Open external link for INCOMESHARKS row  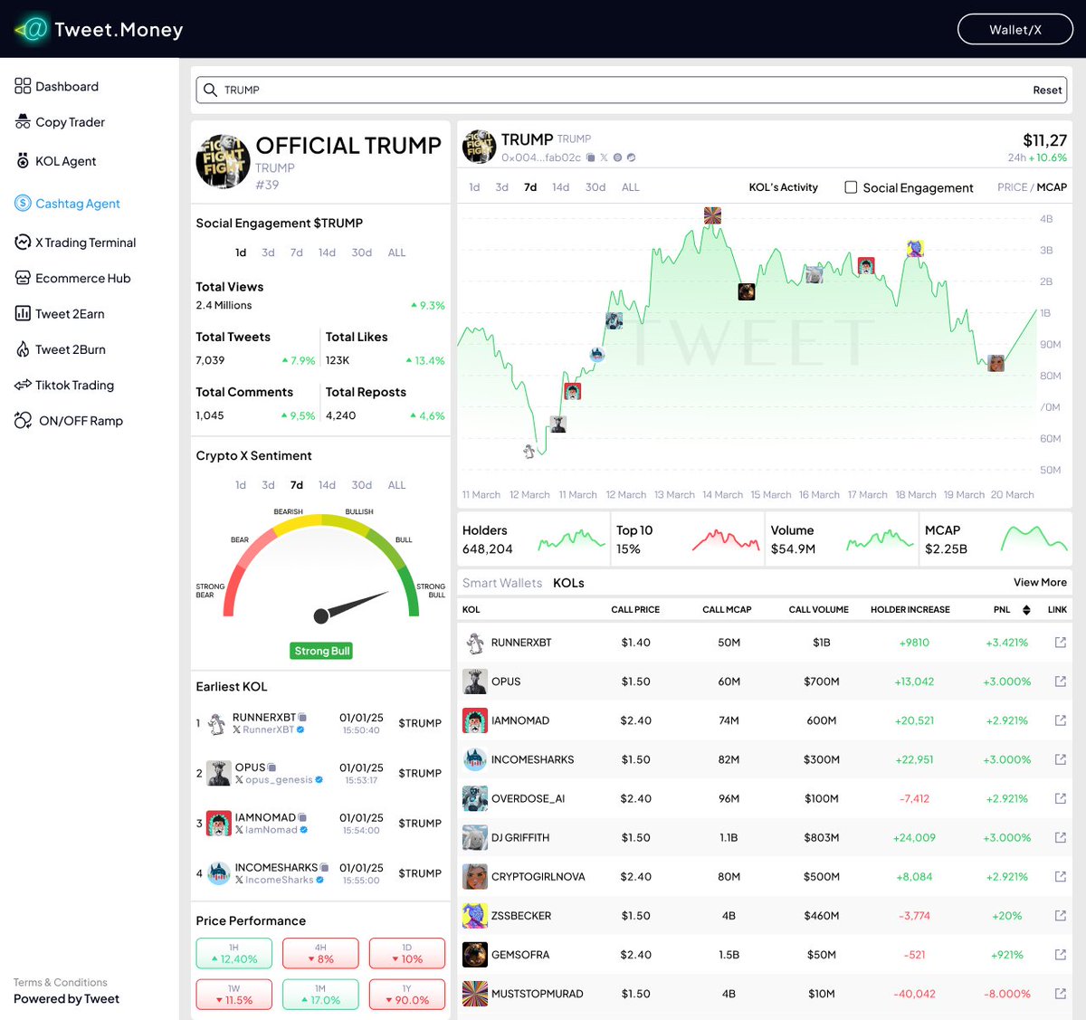[1060, 759]
